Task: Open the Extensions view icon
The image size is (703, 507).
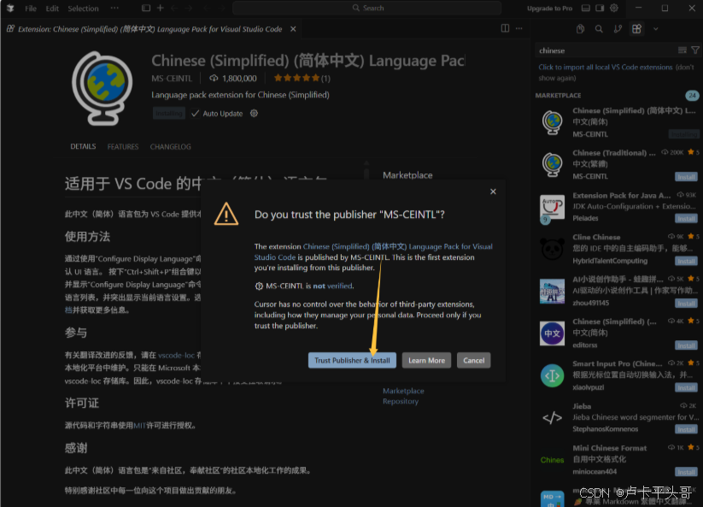Action: pyautogui.click(x=636, y=29)
